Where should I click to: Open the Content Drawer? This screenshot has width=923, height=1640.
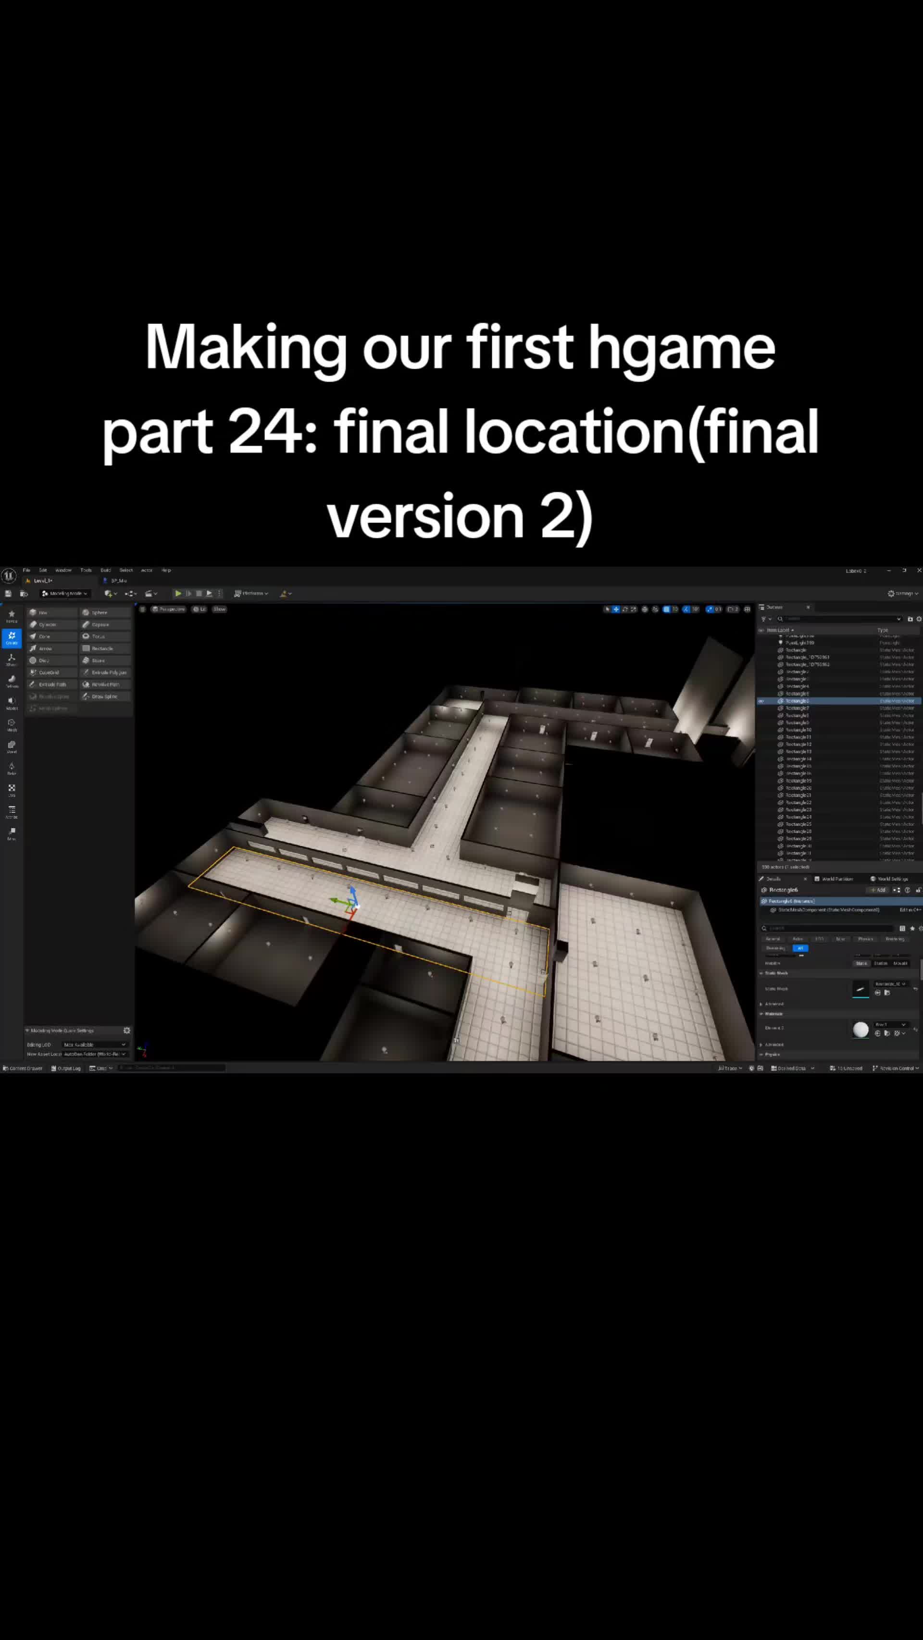click(22, 1068)
